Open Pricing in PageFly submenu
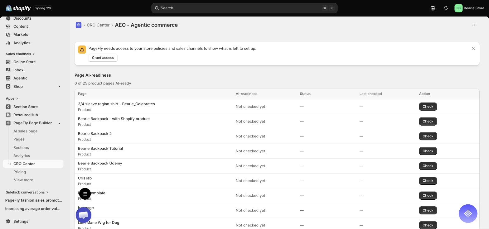The width and height of the screenshot is (489, 229). point(19,172)
